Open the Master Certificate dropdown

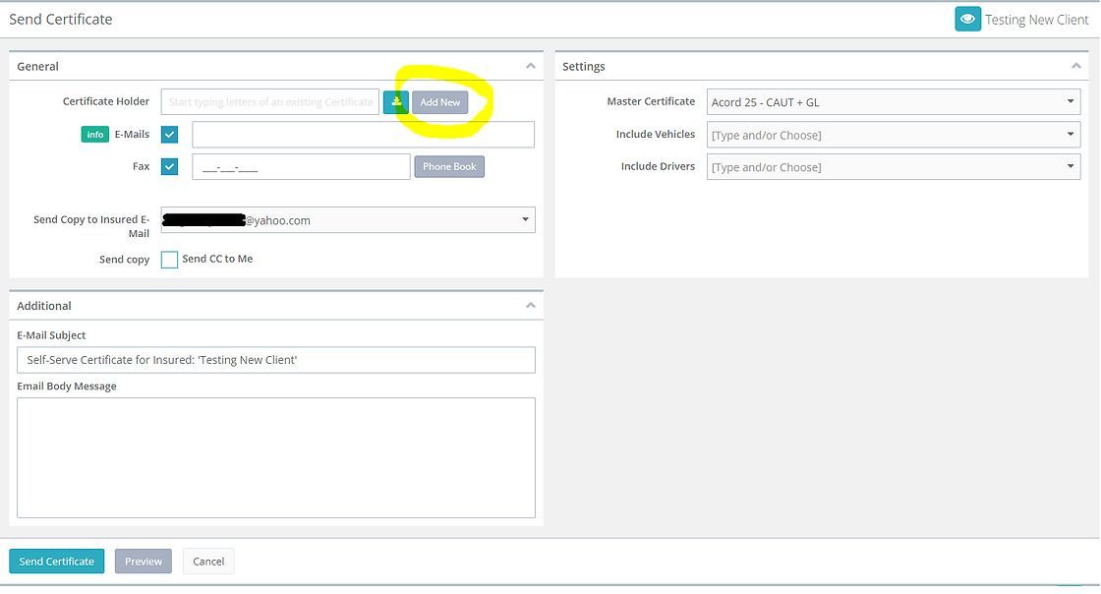pos(1071,101)
